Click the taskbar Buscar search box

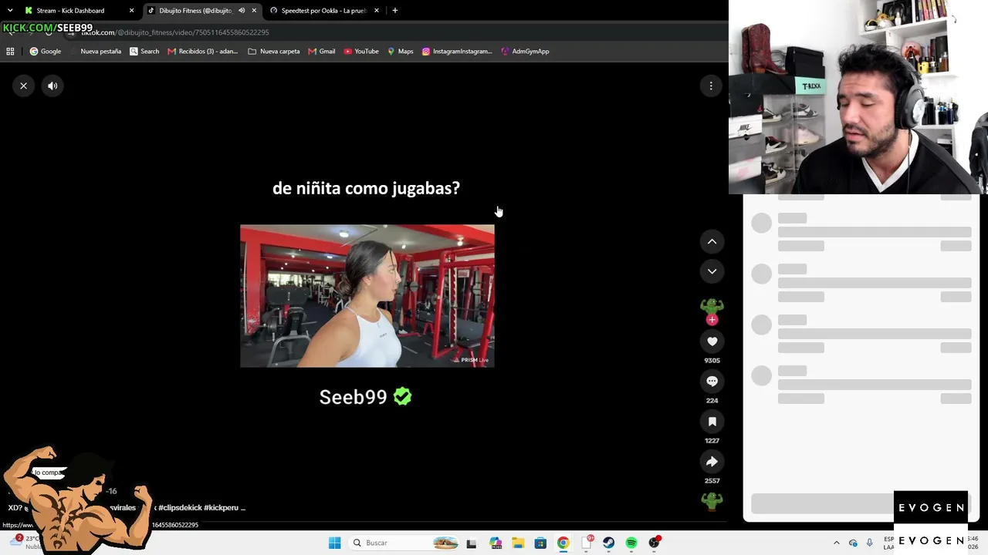point(403,543)
